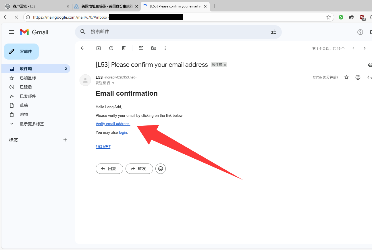This screenshot has width=372, height=250.
Task: Expand recipient details next to 发送至 我
Action: pos(113,83)
